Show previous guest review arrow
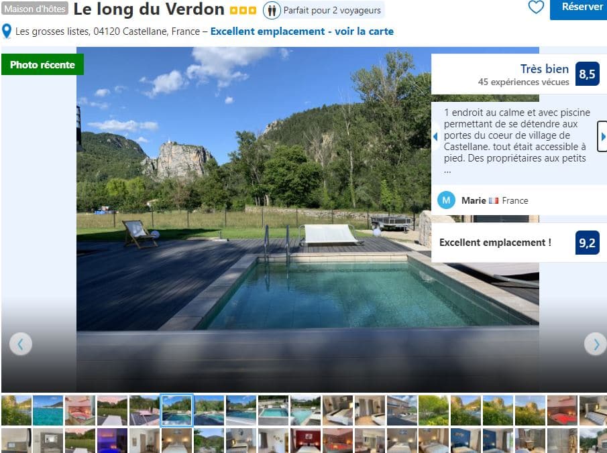This screenshot has height=453, width=607. [x=435, y=137]
